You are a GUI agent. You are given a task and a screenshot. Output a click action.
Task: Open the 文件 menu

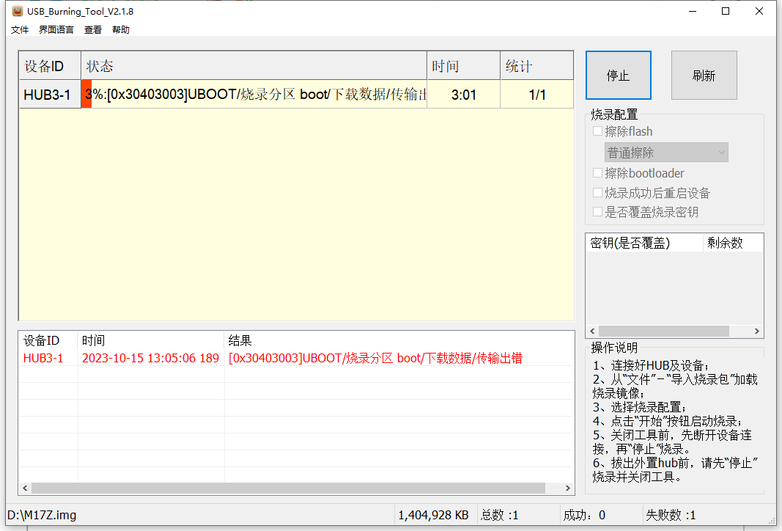click(20, 30)
